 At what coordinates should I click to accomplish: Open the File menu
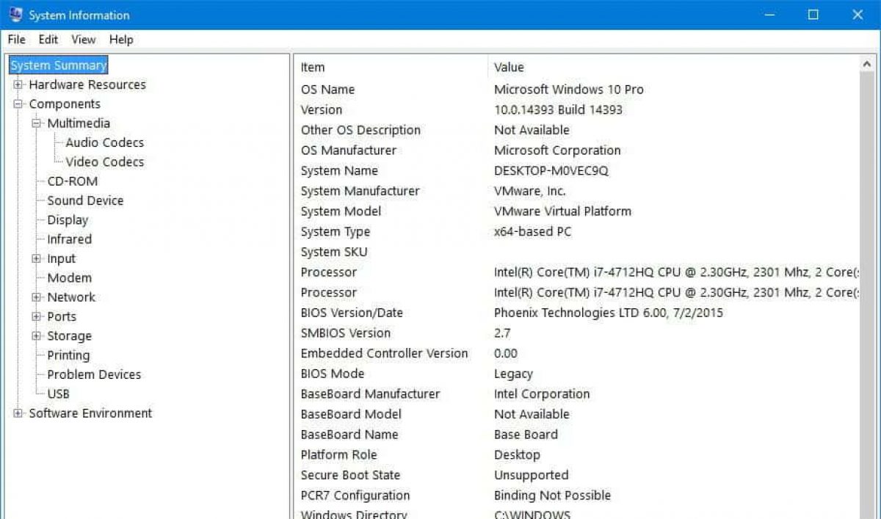pyautogui.click(x=16, y=40)
